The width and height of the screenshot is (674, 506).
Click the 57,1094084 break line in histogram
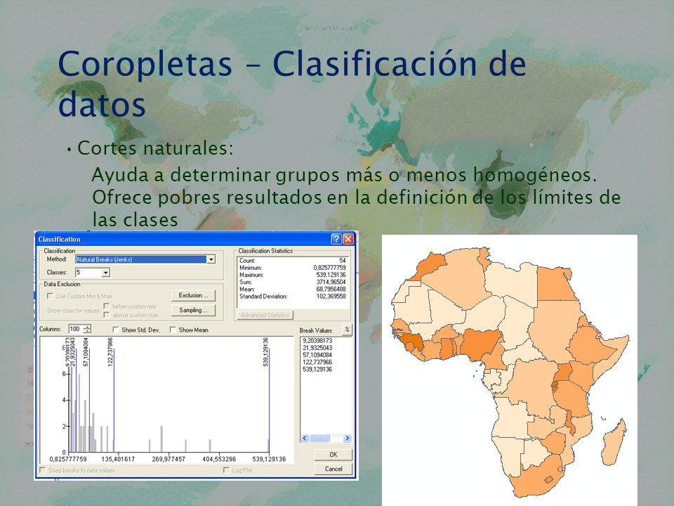pos(89,400)
